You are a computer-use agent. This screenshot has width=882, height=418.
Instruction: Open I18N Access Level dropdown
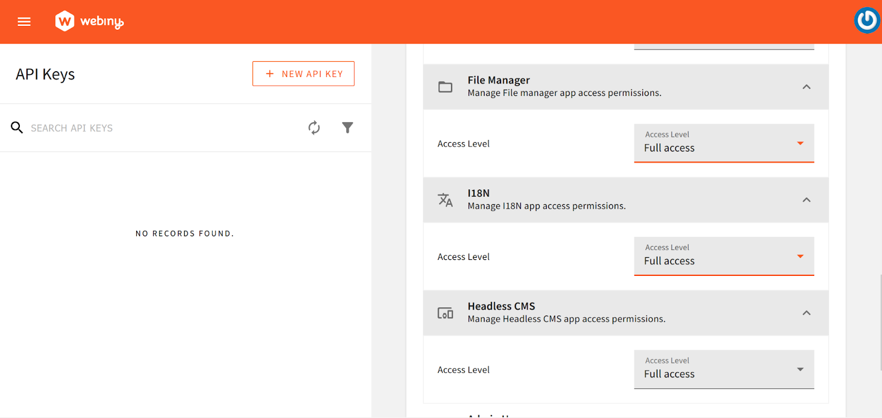point(724,256)
